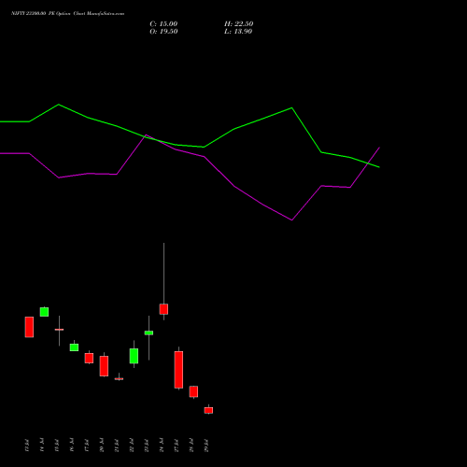467x467 pixels.
Task: Click the green candle above 16 Jul
Action: point(74,347)
